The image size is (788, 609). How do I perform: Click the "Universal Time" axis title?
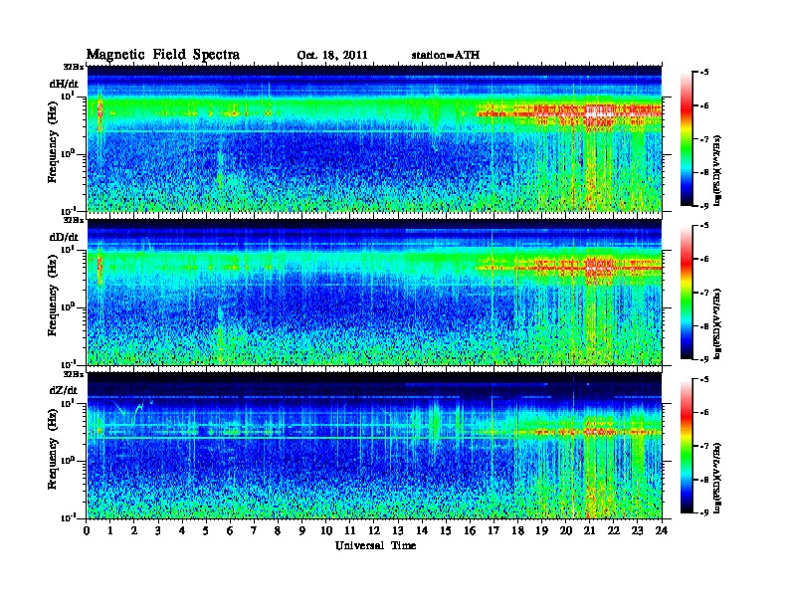coord(375,545)
